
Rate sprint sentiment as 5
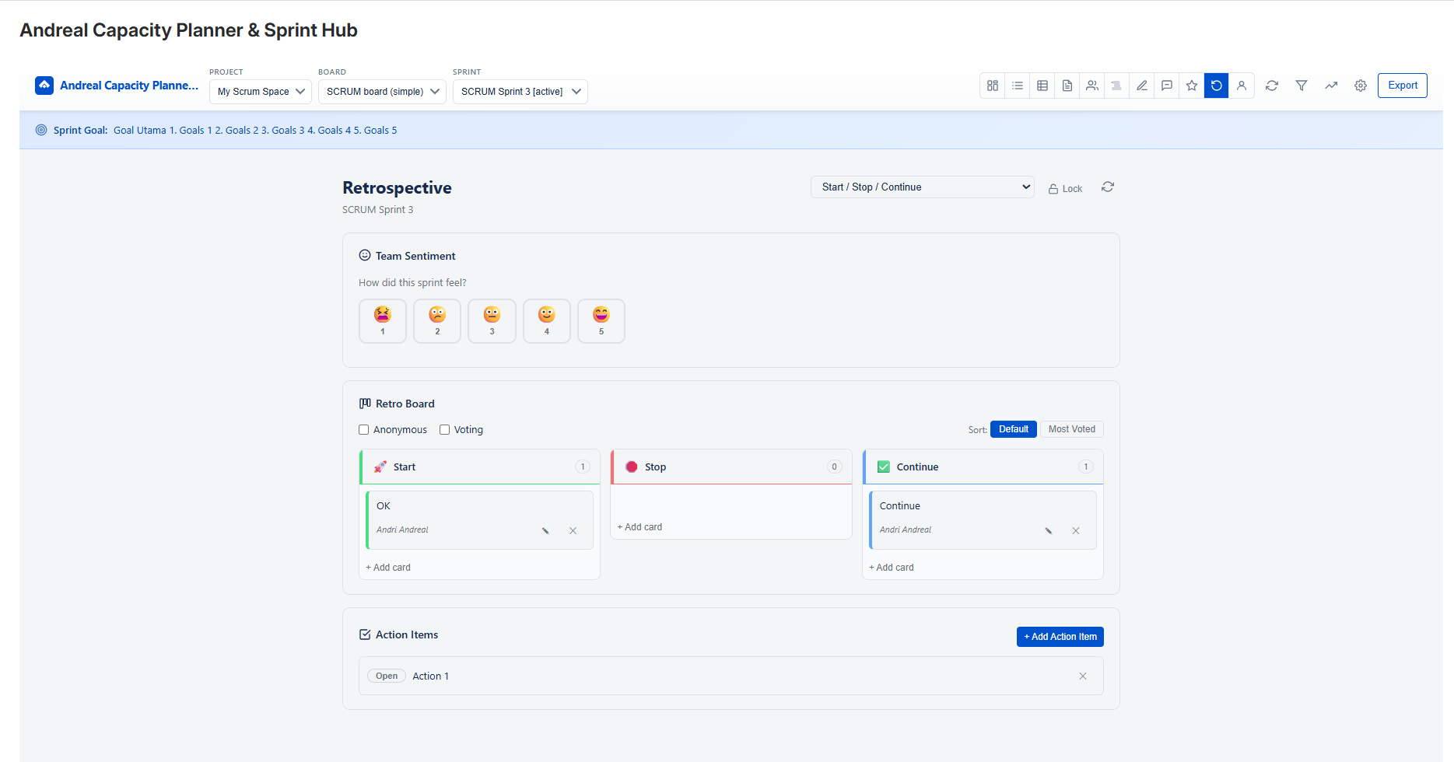point(601,320)
